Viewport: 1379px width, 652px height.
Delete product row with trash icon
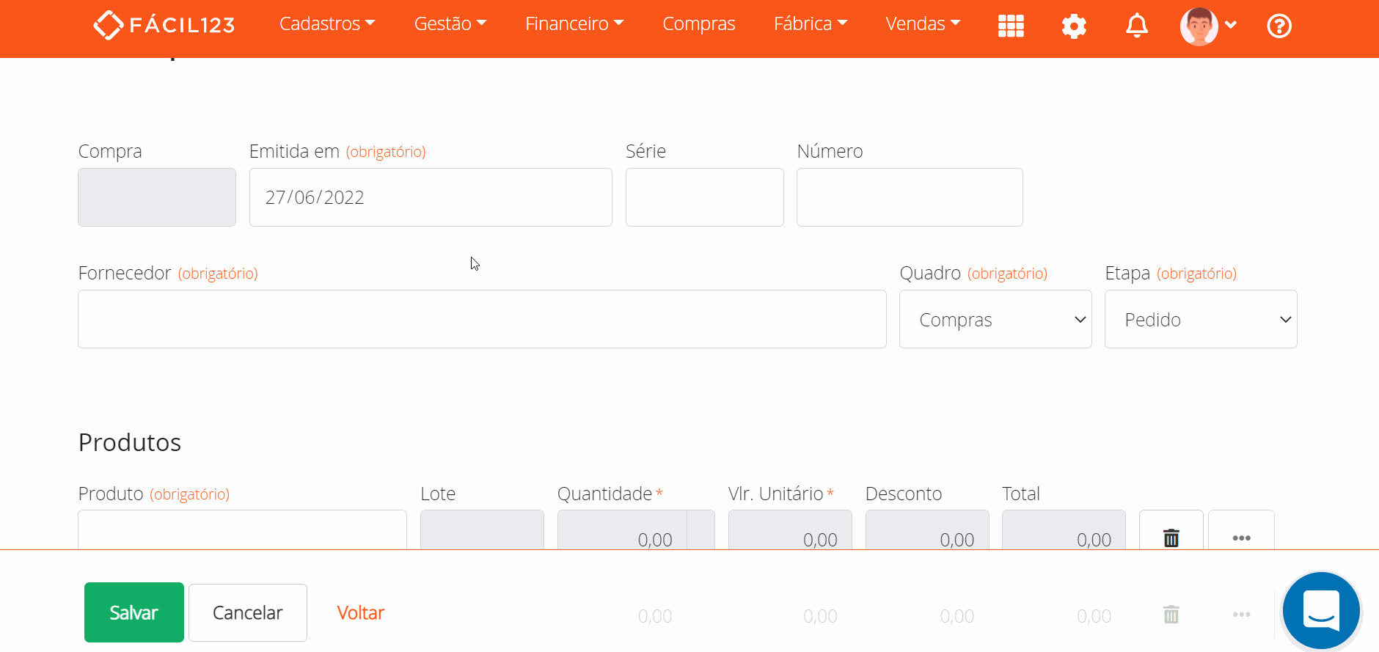pyautogui.click(x=1171, y=537)
